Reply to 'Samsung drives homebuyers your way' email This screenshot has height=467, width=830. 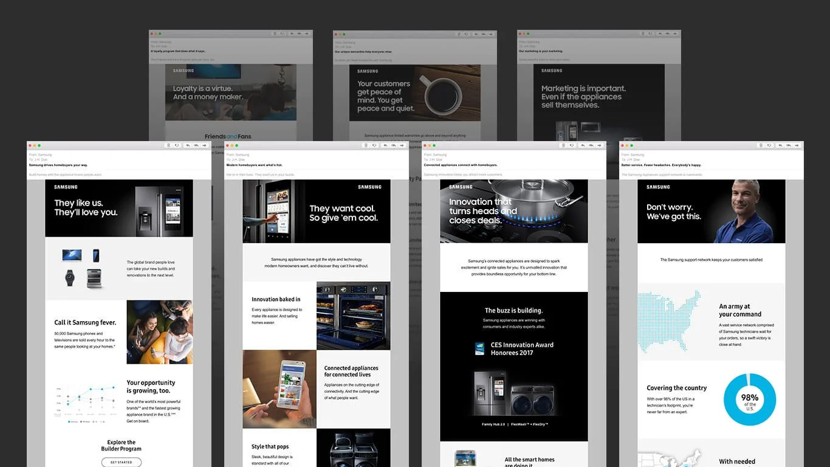188,145
